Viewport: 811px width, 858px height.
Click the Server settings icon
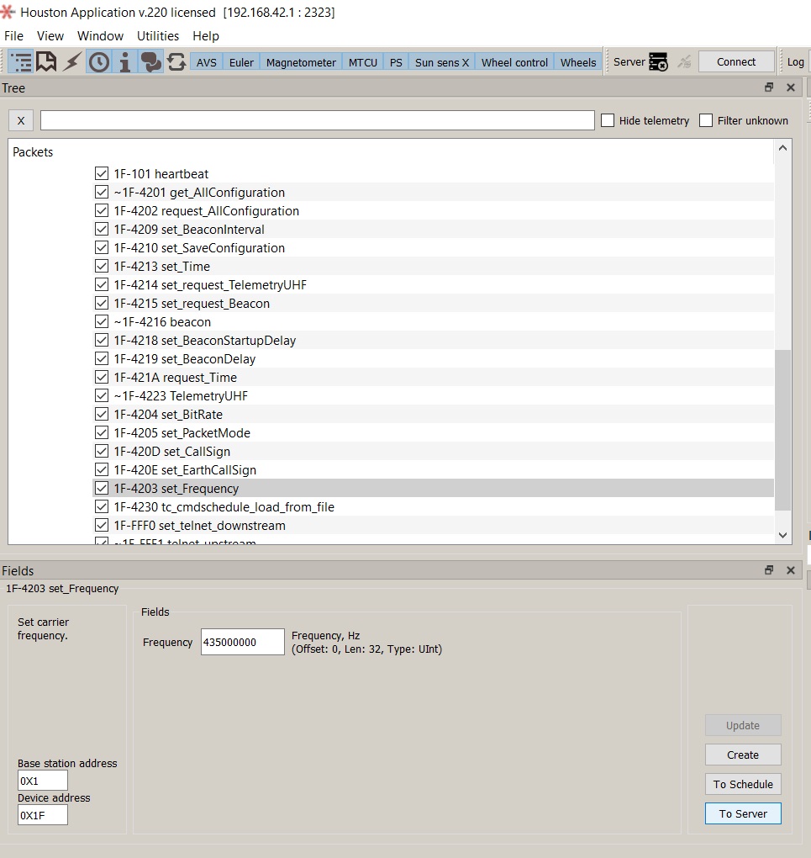click(659, 62)
